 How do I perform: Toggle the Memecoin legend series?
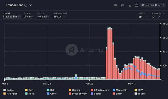pyautogui.click(x=120, y=90)
